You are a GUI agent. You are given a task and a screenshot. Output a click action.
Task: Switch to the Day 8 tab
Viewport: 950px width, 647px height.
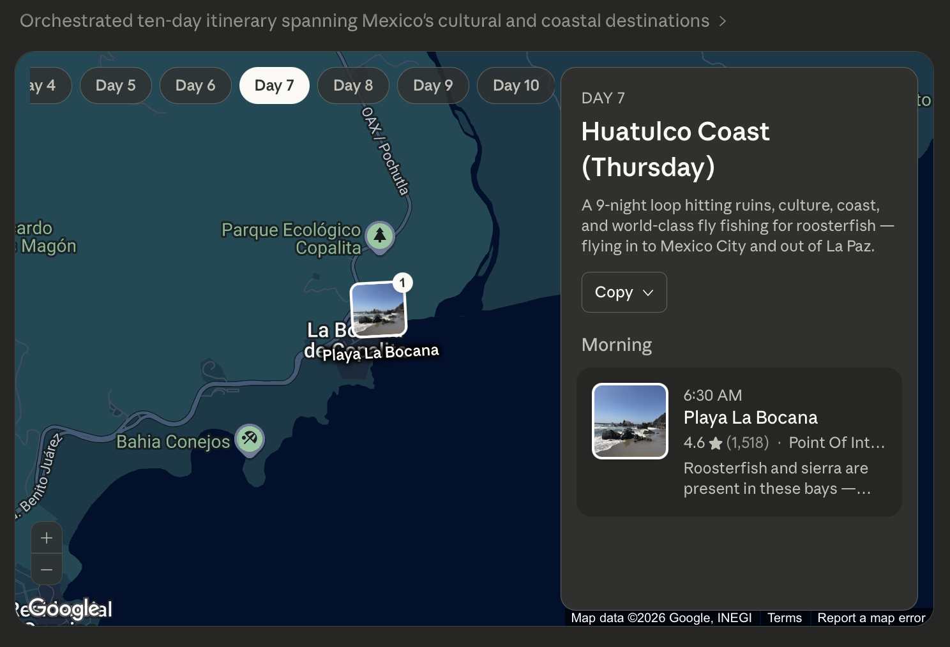tap(353, 86)
